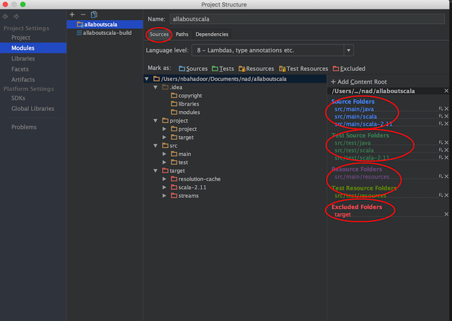Add a new module with plus icon
The height and width of the screenshot is (321, 452).
point(72,14)
